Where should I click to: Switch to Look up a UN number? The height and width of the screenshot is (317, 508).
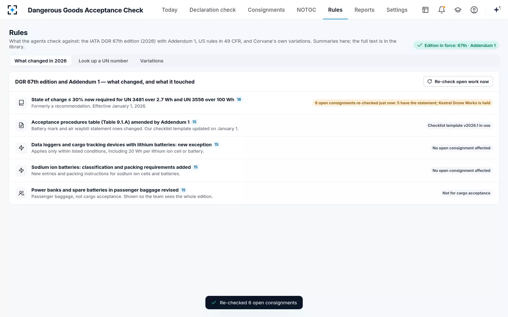coord(103,61)
